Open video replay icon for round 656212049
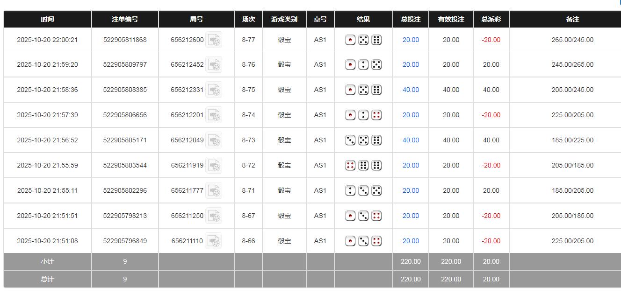Image resolution: width=621 pixels, height=294 pixels. [x=214, y=140]
